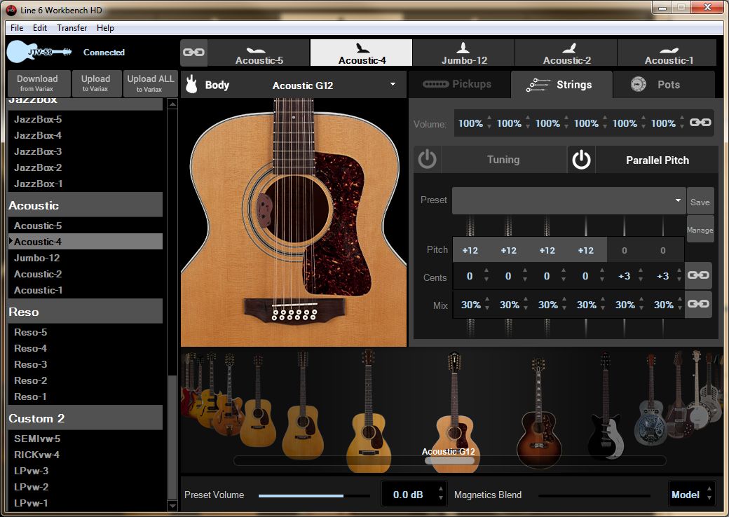The width and height of the screenshot is (729, 517).
Task: Switch to the Acoustic-2 tab
Action: [x=566, y=53]
